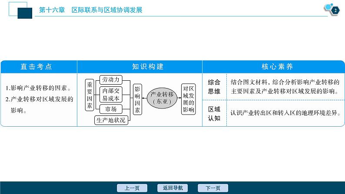Viewport: 345px width, 194px height.
Task: Click the vertical 影响因素 box
Action: click(137, 99)
